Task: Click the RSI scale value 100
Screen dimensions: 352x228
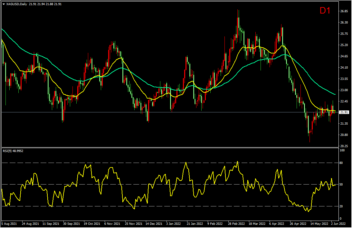Action: [x=342, y=150]
